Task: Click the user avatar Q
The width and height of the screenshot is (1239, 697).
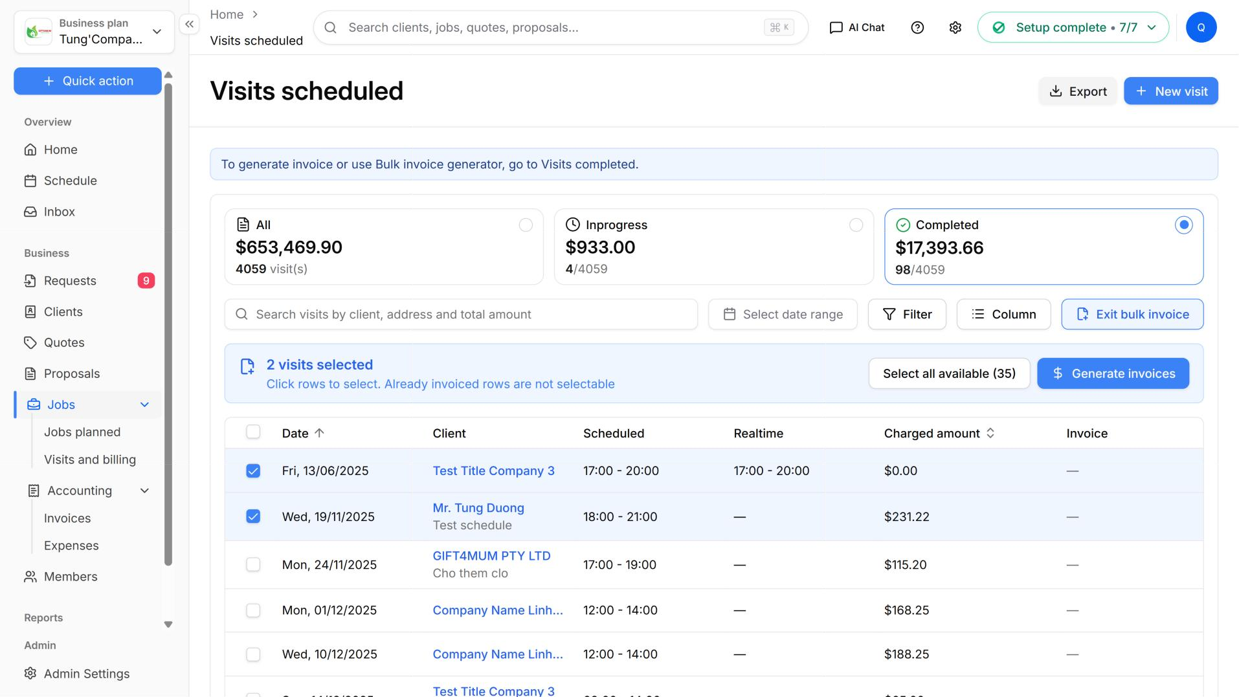Action: tap(1200, 27)
